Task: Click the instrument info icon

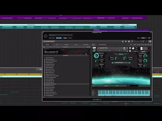Action: [127, 48]
